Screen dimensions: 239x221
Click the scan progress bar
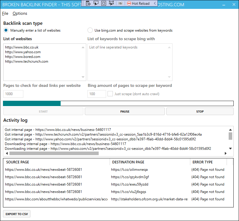118,103
